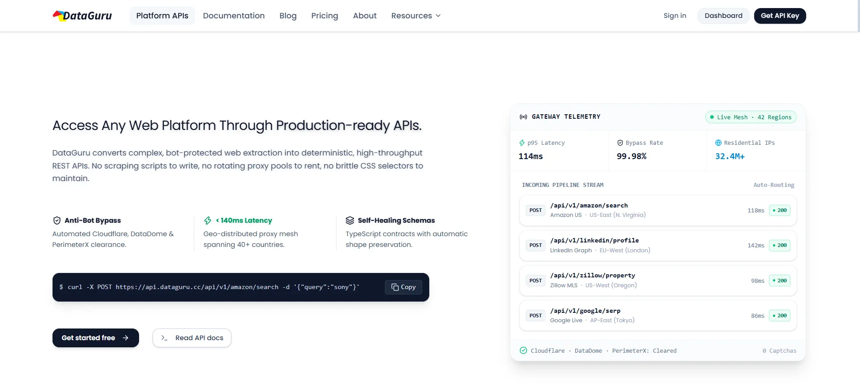Click the POST badge on google serp row
Screen dimensions: 860x389
(x=536, y=316)
